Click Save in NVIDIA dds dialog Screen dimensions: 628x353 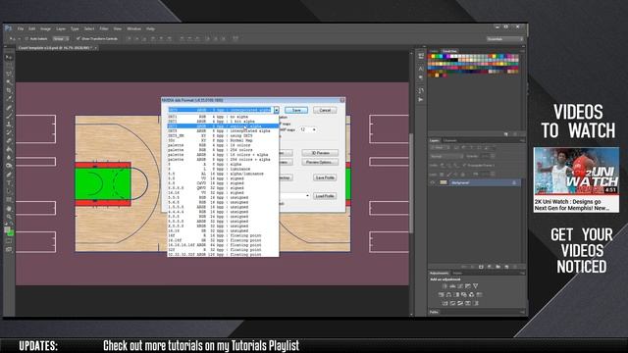[x=296, y=110]
